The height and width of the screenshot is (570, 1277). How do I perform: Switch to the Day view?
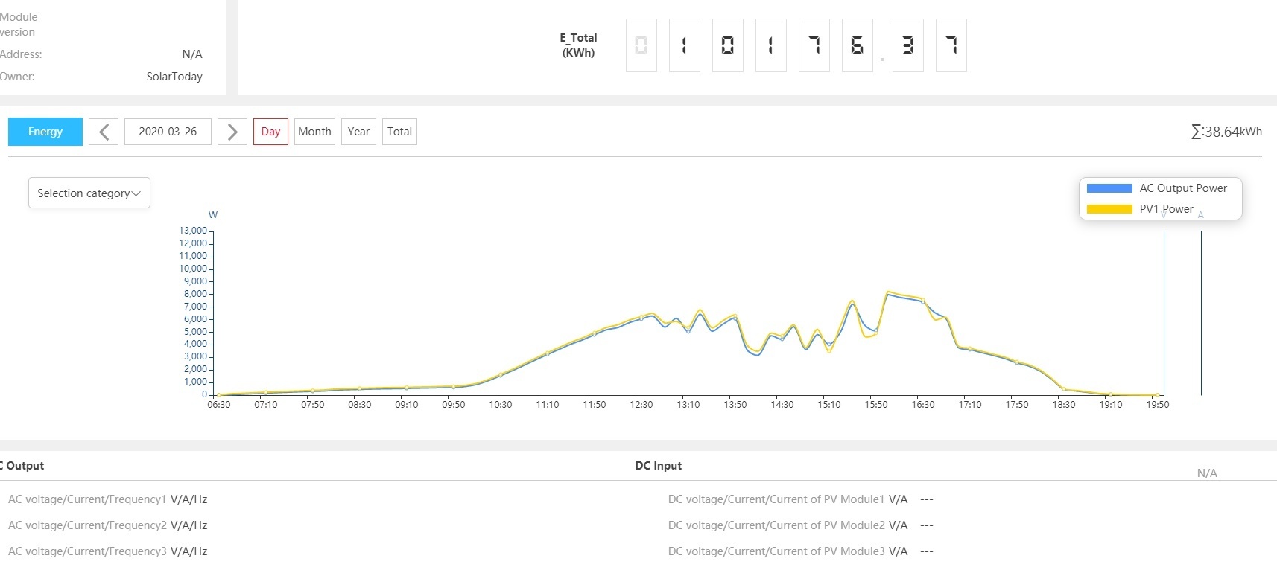[270, 132]
